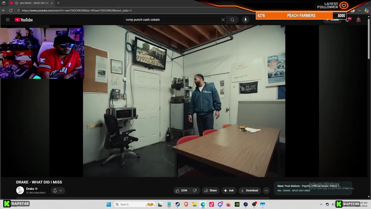
Task: Open the tab actions menu icon
Action: pos(4,3)
